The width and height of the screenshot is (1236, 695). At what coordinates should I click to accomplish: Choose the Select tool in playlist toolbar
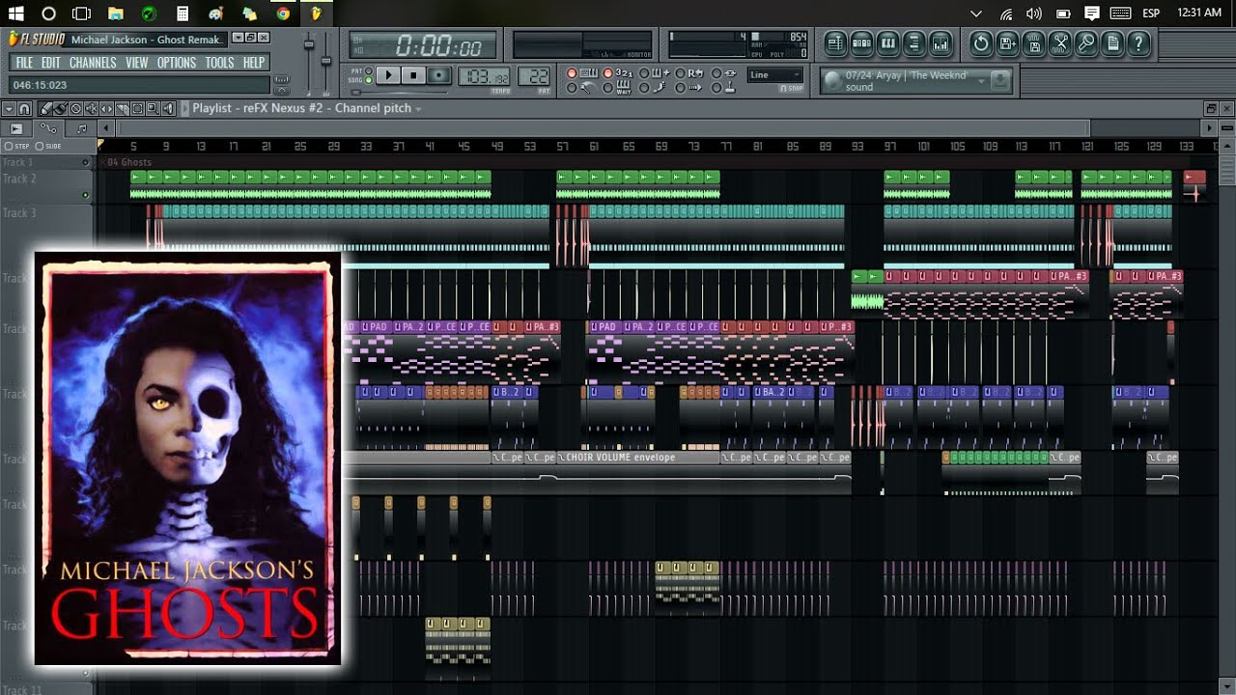tap(137, 108)
